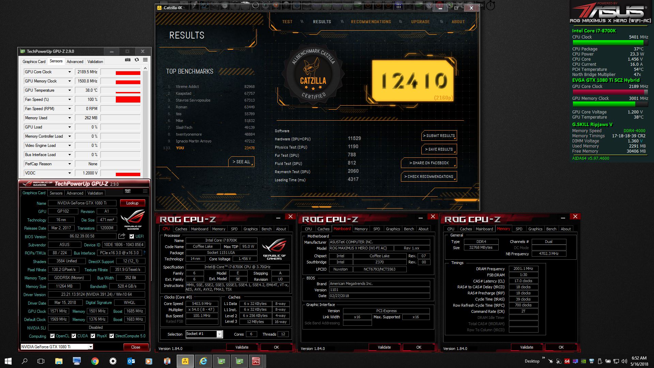Open Bench tab in CPU-Z Mainboard window
The image size is (654, 368).
click(409, 229)
